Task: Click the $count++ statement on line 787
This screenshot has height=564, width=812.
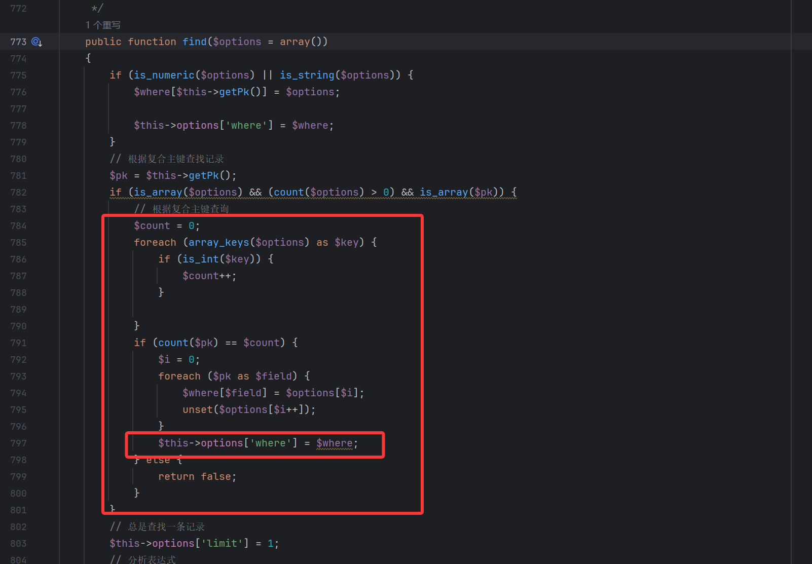Action: pyautogui.click(x=209, y=276)
